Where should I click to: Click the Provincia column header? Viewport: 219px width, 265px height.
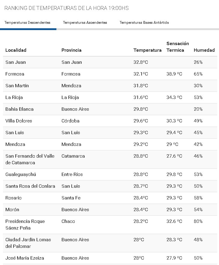(x=71, y=50)
